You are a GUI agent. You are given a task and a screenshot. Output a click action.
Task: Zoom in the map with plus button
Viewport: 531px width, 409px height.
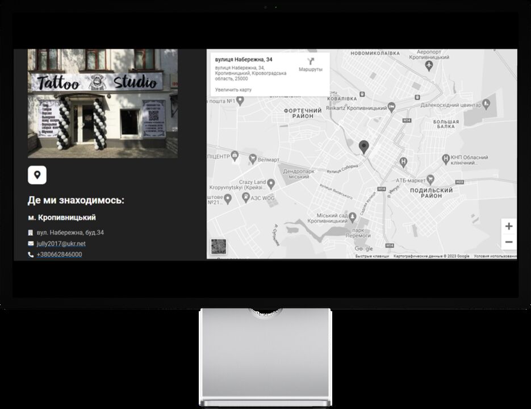pos(509,226)
